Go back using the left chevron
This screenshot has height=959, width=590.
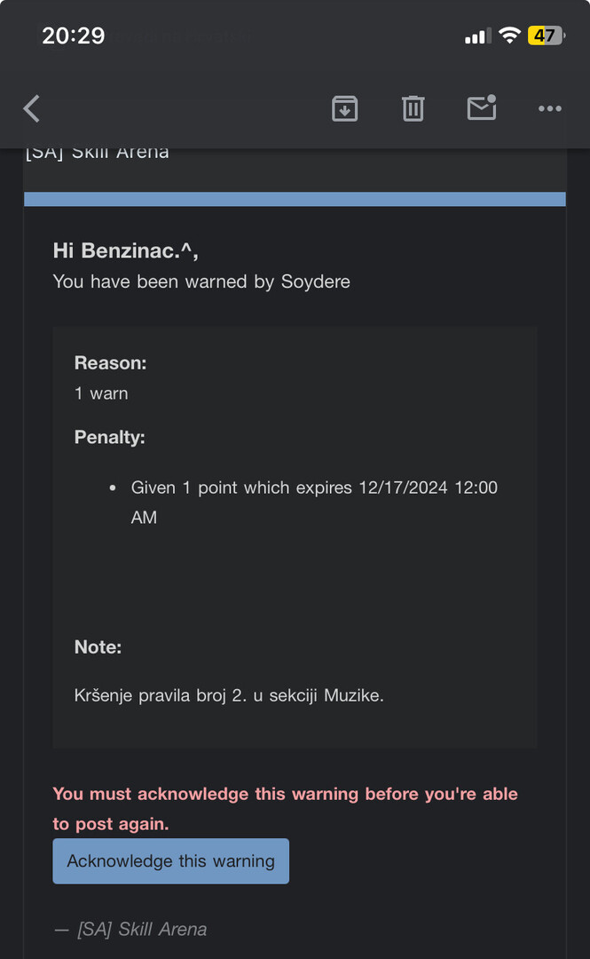point(32,109)
